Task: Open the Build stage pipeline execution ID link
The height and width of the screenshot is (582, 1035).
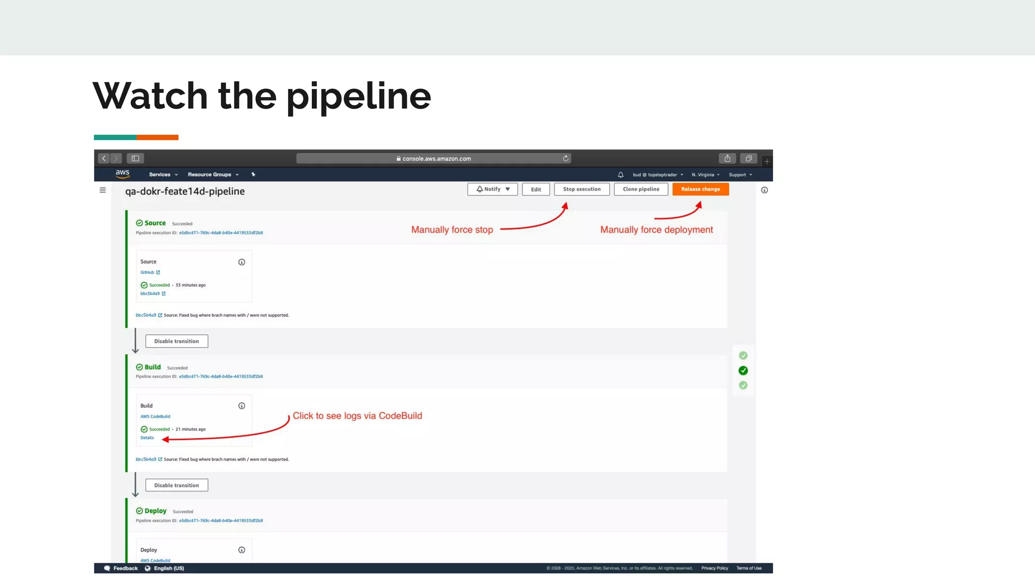Action: [221, 376]
